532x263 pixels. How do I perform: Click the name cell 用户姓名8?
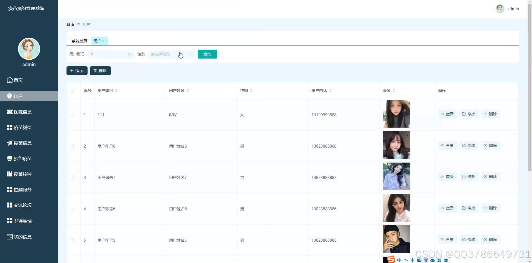pos(178,146)
